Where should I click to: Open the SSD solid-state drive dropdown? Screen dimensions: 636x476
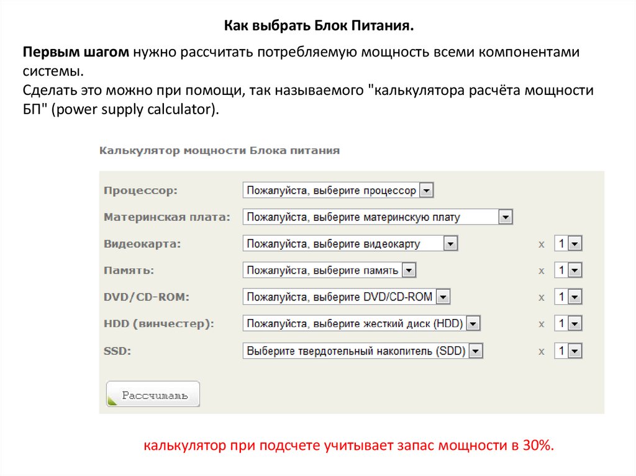tap(363, 351)
